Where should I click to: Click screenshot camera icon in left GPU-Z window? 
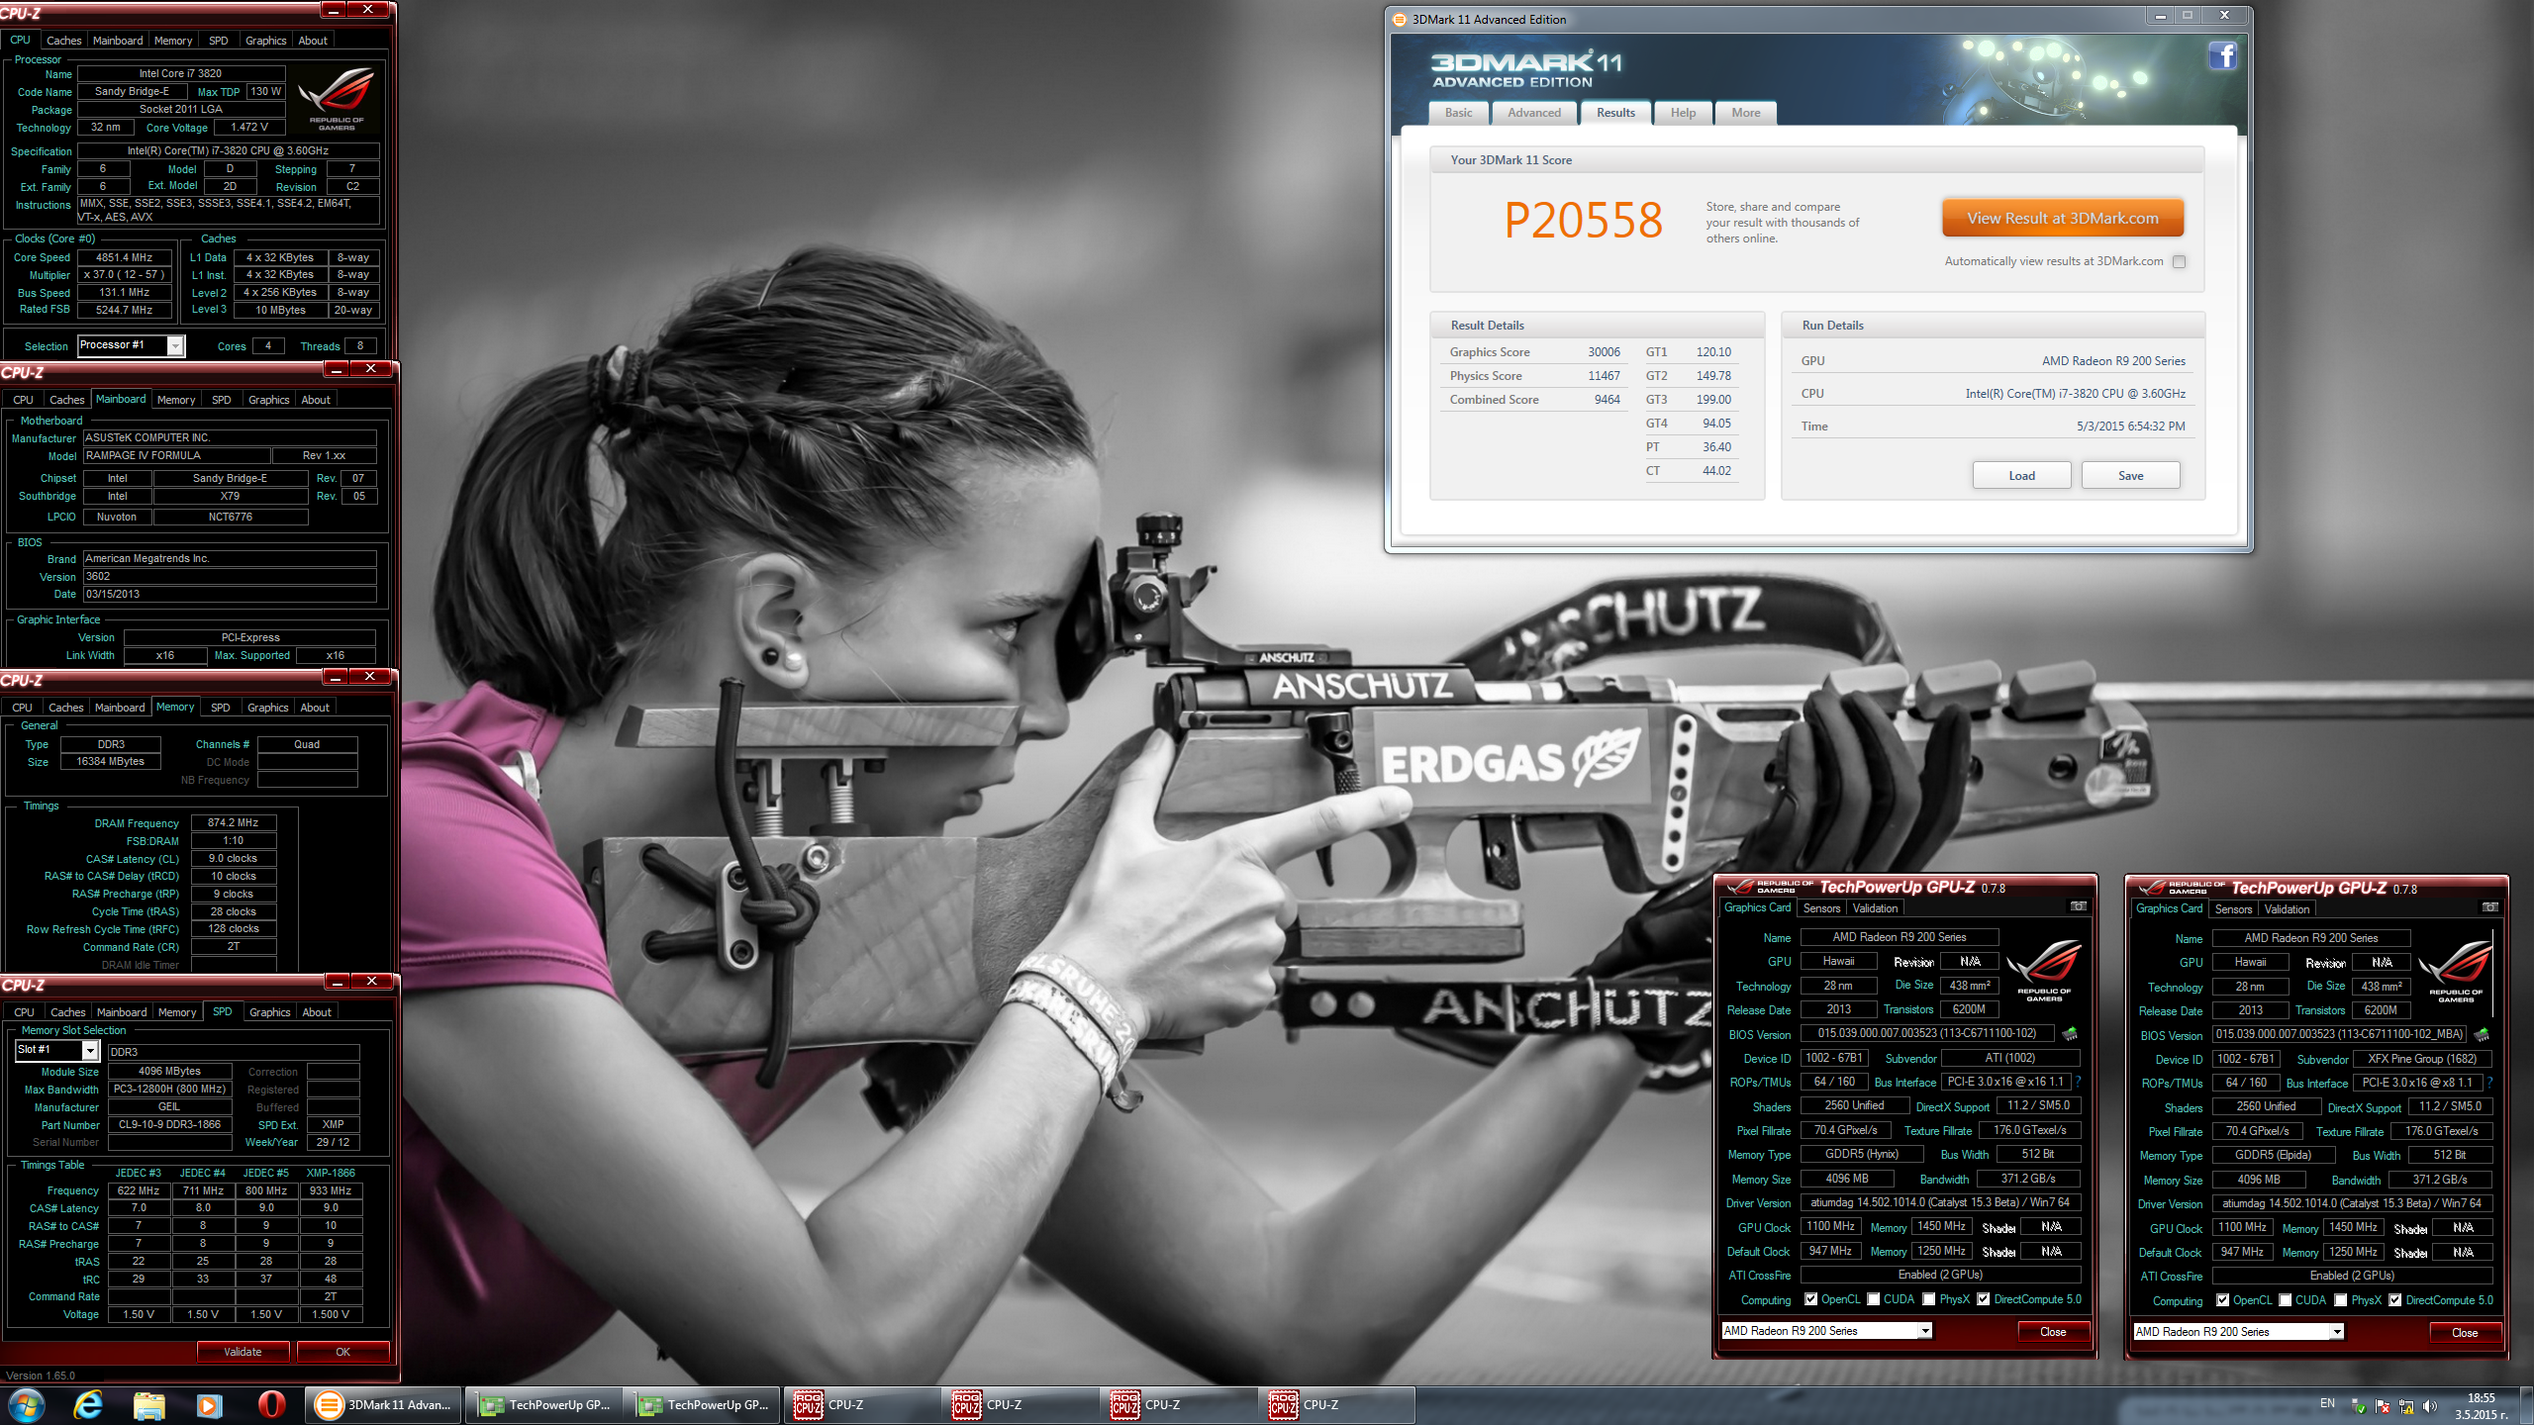[2079, 906]
